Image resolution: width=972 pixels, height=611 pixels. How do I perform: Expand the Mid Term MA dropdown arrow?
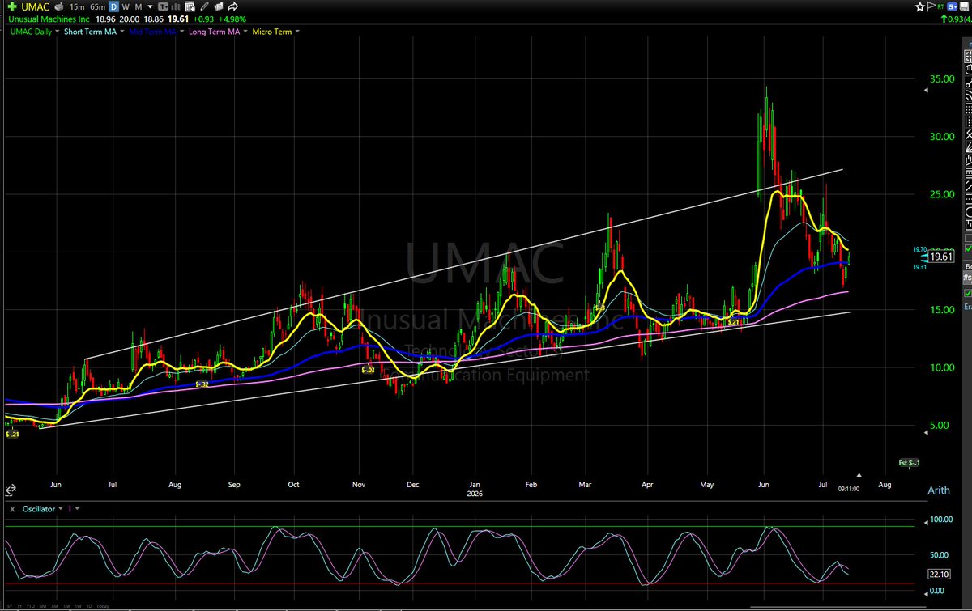181,32
